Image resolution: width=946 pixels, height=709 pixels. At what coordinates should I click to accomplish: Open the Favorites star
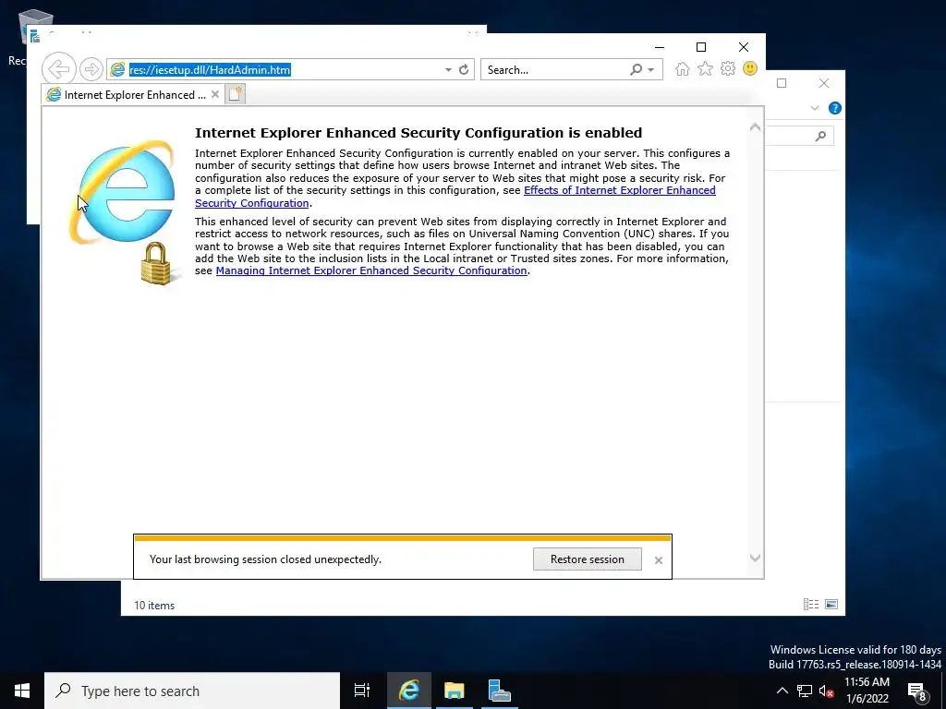point(705,68)
